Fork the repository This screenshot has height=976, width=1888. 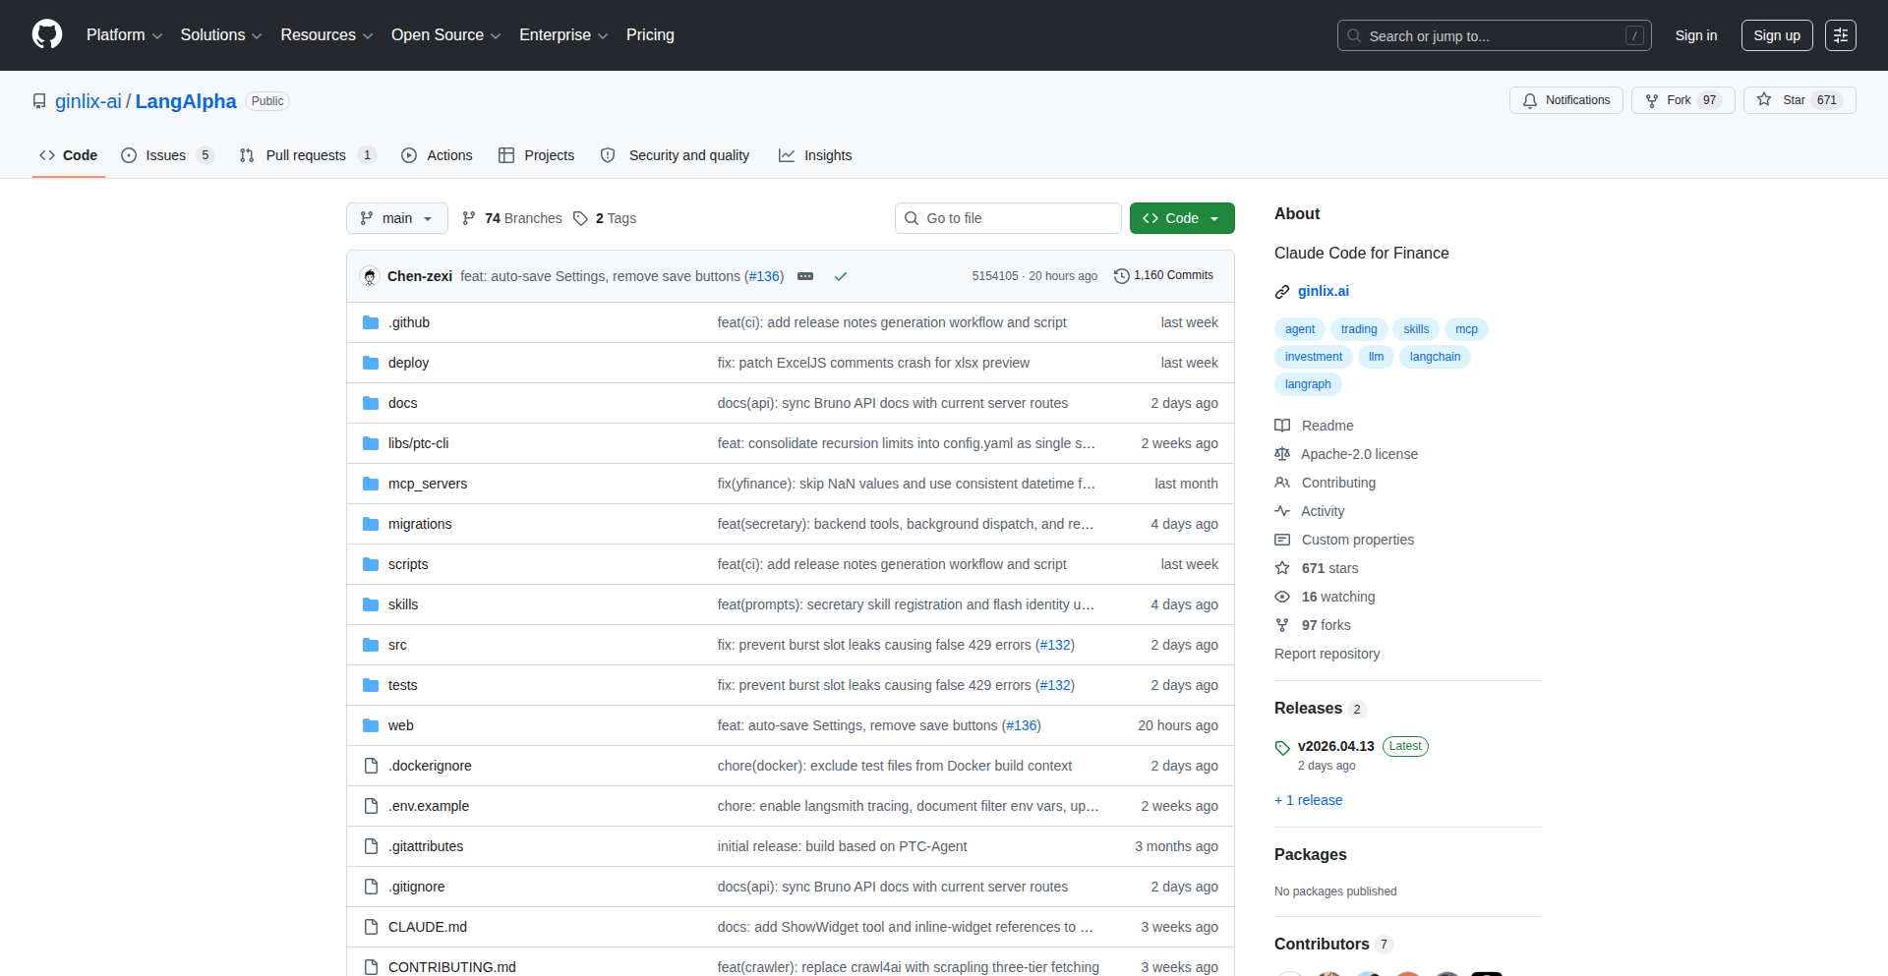[x=1681, y=100]
